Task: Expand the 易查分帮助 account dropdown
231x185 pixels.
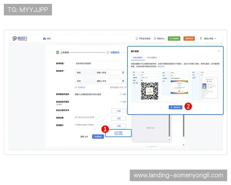Action: 208,39
